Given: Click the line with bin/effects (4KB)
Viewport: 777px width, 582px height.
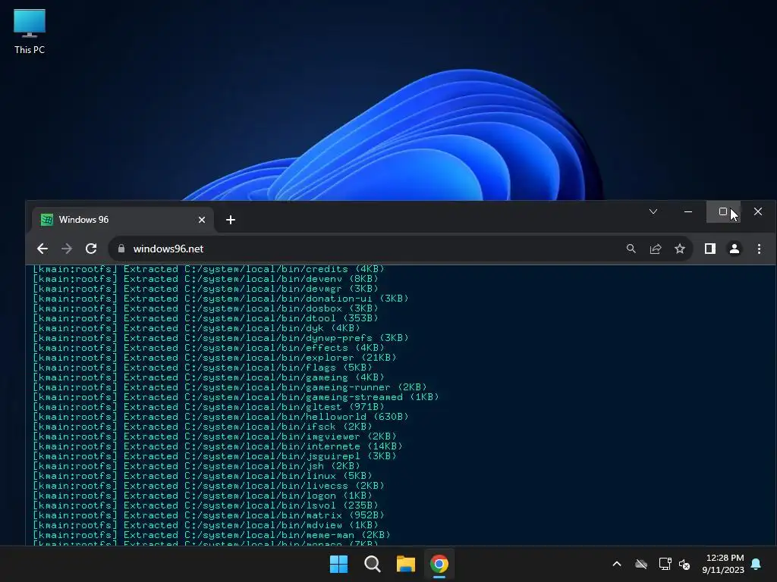Looking at the screenshot, I should 209,348.
